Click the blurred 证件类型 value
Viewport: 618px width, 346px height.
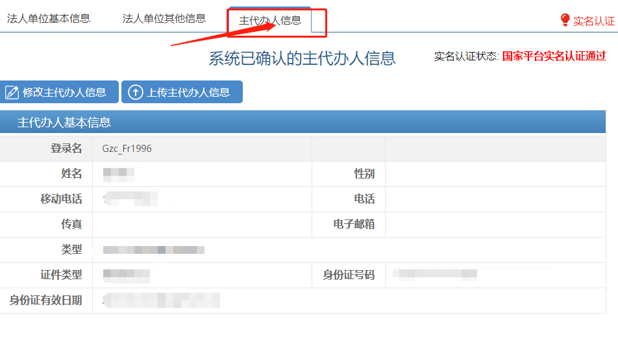point(127,275)
